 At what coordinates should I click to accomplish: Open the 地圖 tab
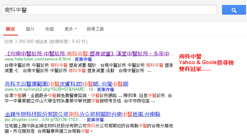[50, 29]
